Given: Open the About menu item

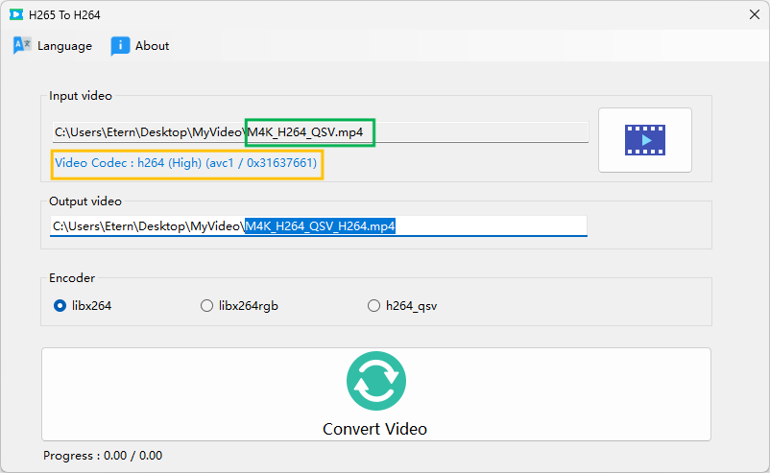Looking at the screenshot, I should point(140,46).
